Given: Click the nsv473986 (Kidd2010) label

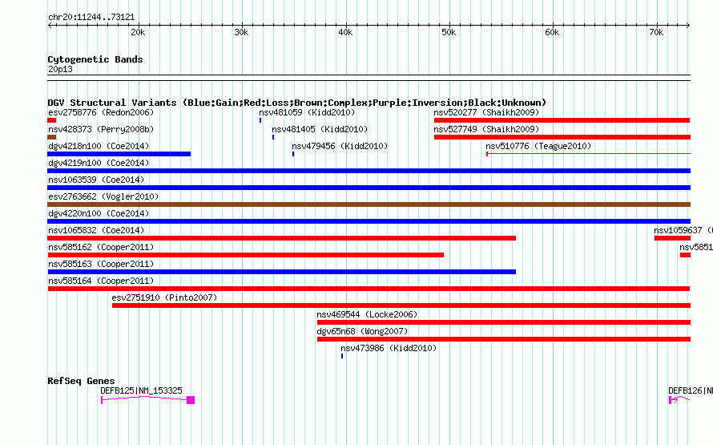Looking at the screenshot, I should click(x=389, y=348).
